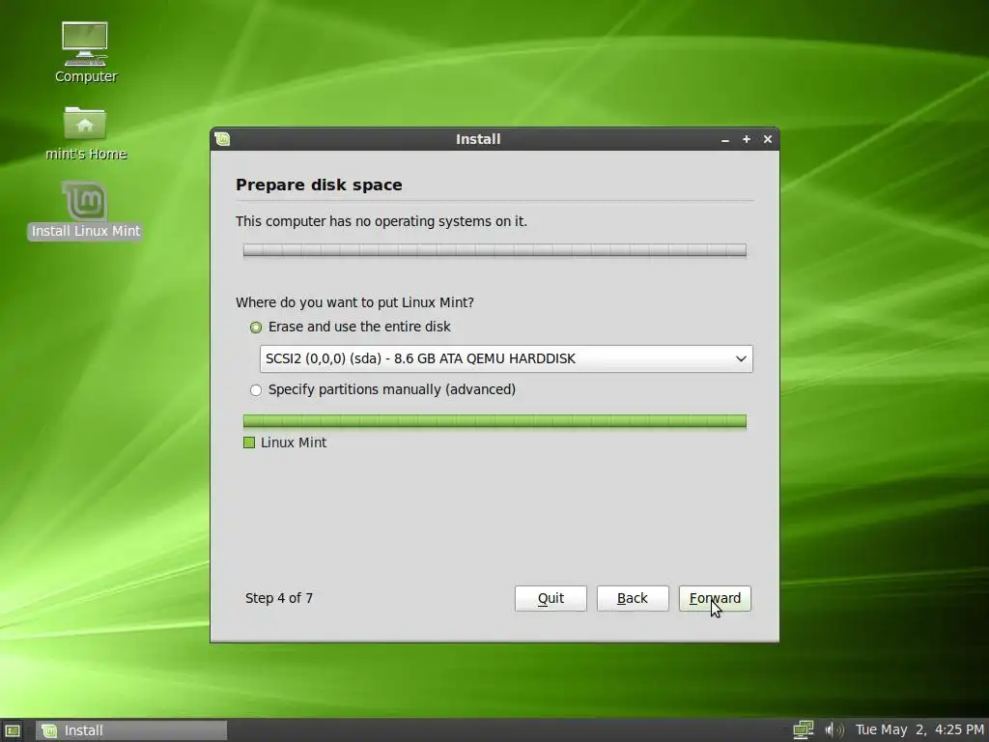Click the Quit button

pyautogui.click(x=551, y=598)
